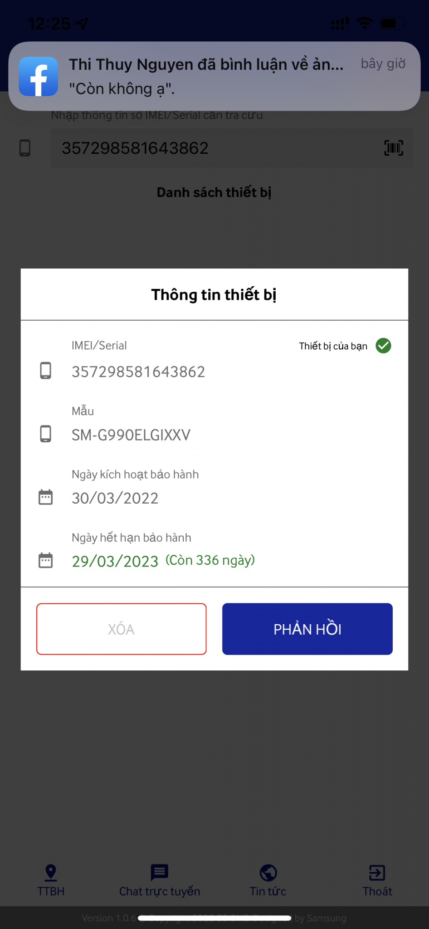Open the Tin tức tab
429x929 pixels.
(268, 880)
